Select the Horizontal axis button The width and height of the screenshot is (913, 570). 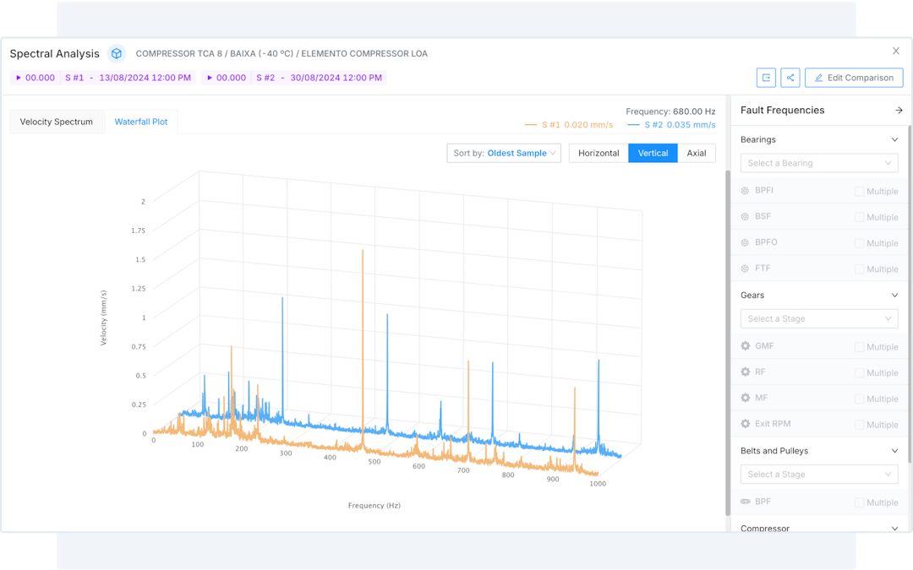599,153
